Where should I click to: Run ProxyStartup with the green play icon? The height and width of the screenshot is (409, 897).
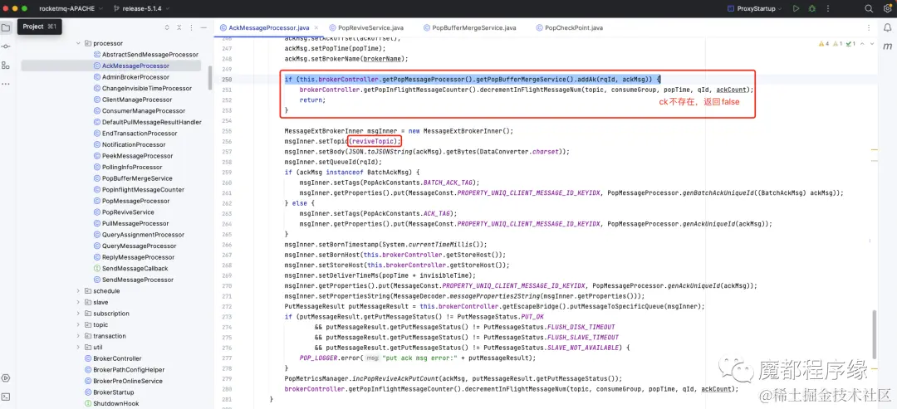tap(796, 8)
